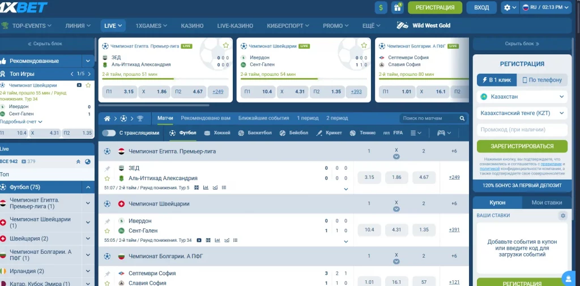Open the live chat support icon
The image size is (580, 286).
(568, 278)
